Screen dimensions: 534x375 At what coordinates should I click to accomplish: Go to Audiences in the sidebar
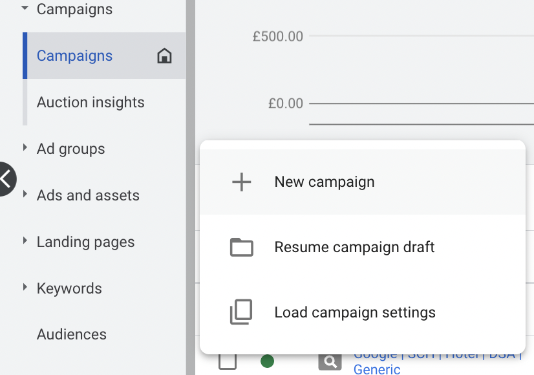(x=72, y=334)
